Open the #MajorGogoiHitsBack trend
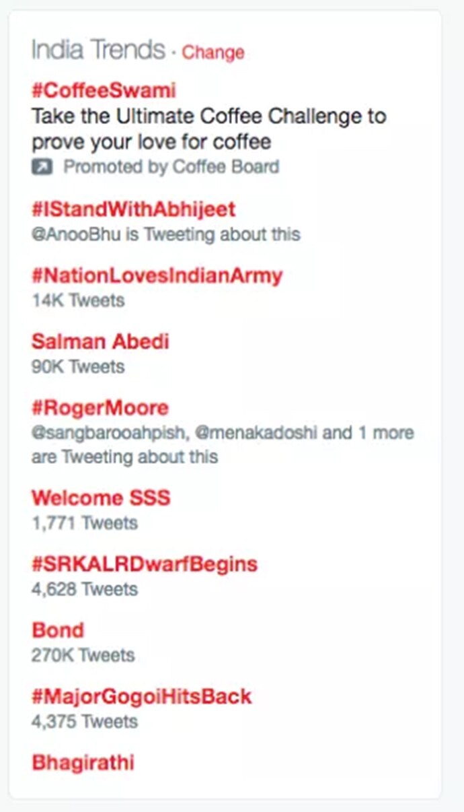The image size is (464, 812). pos(141,696)
